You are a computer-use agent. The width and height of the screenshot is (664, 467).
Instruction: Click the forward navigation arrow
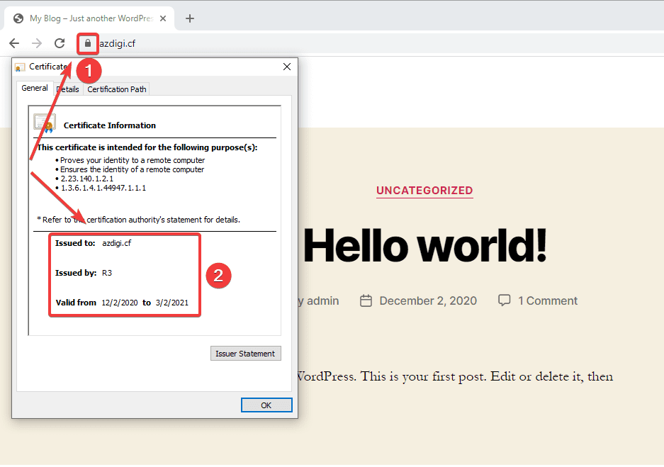click(x=37, y=43)
